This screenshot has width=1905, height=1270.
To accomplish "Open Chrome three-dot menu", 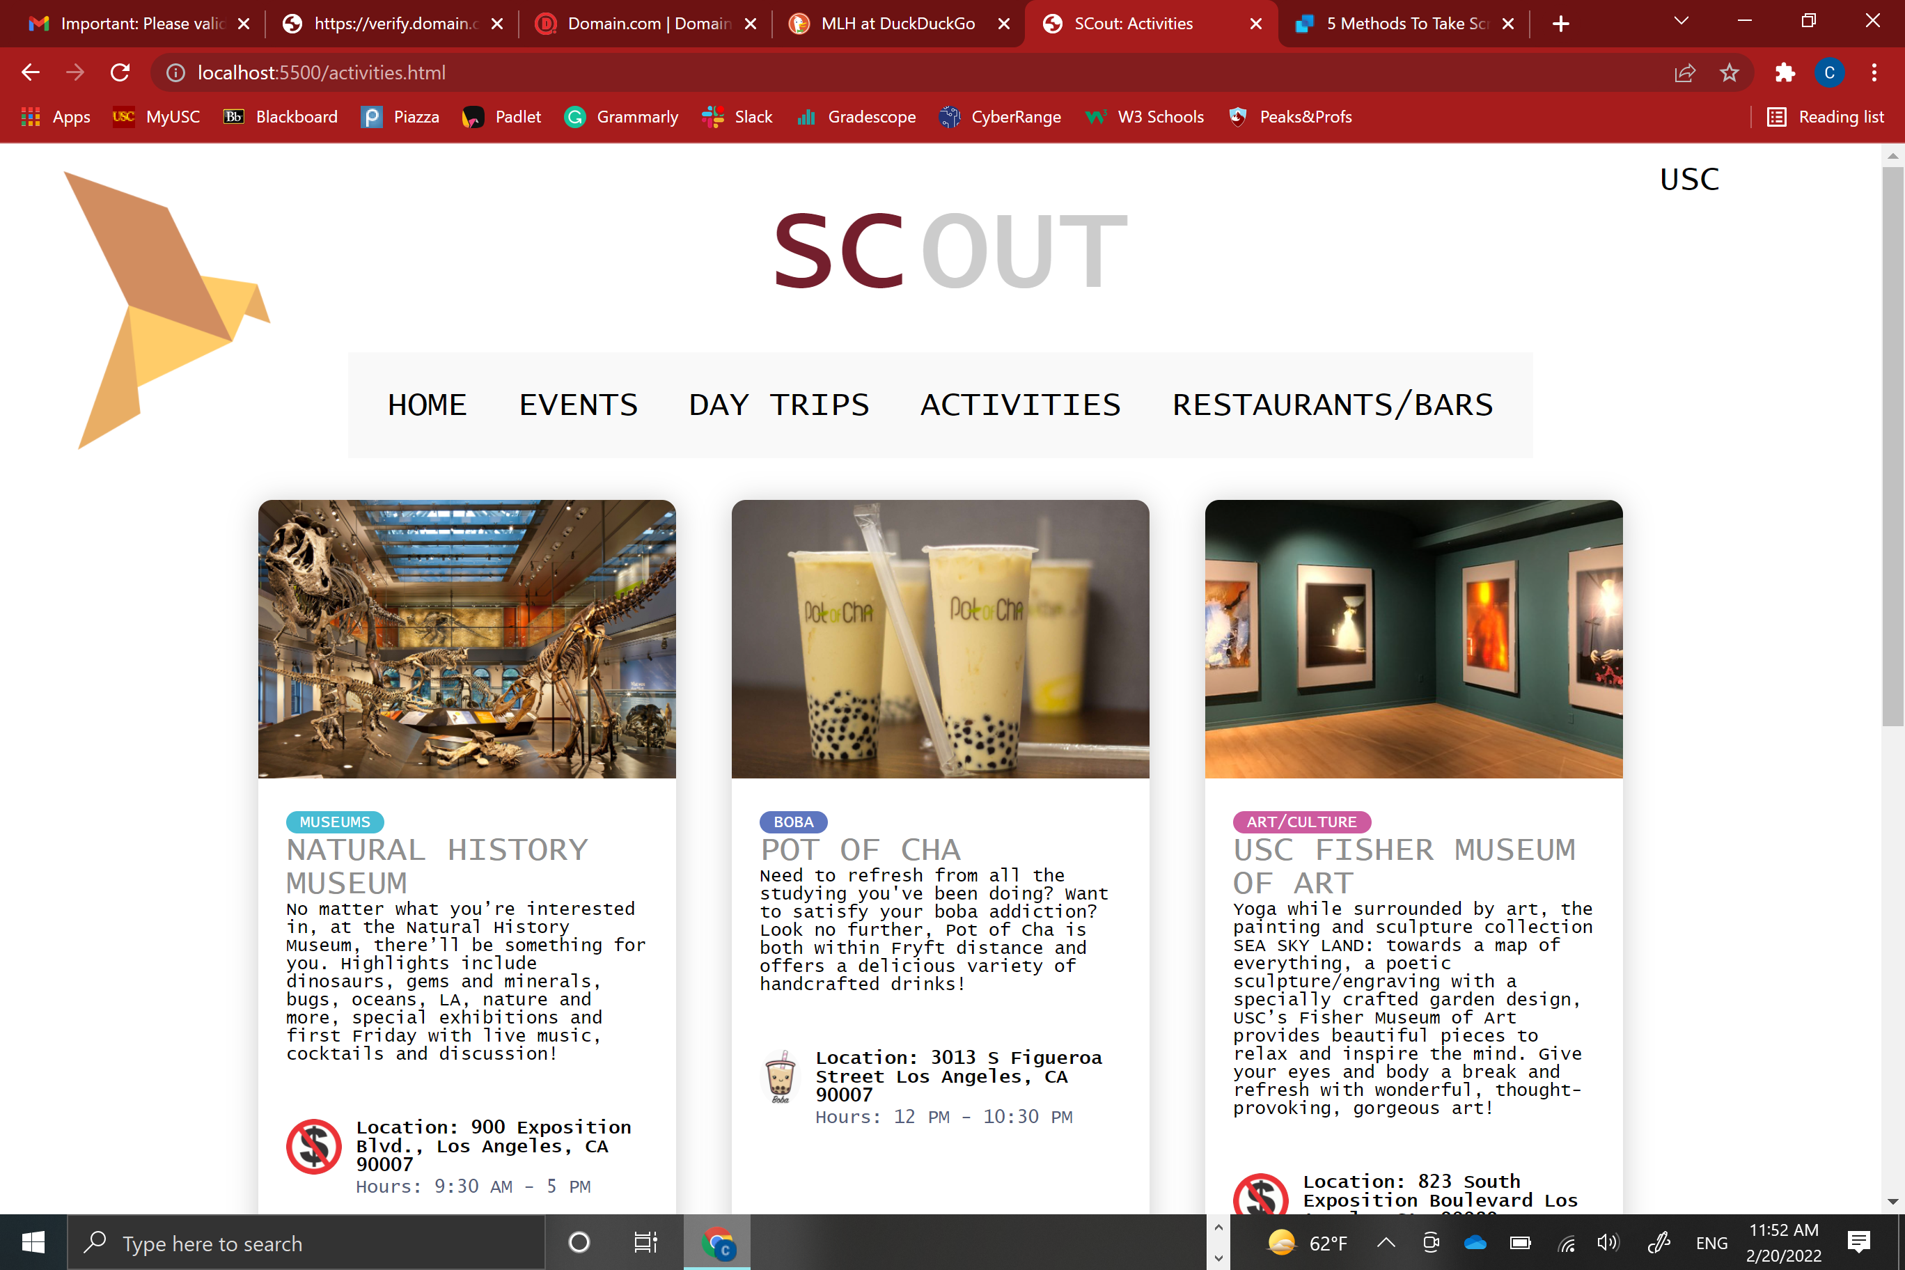I will point(1874,73).
